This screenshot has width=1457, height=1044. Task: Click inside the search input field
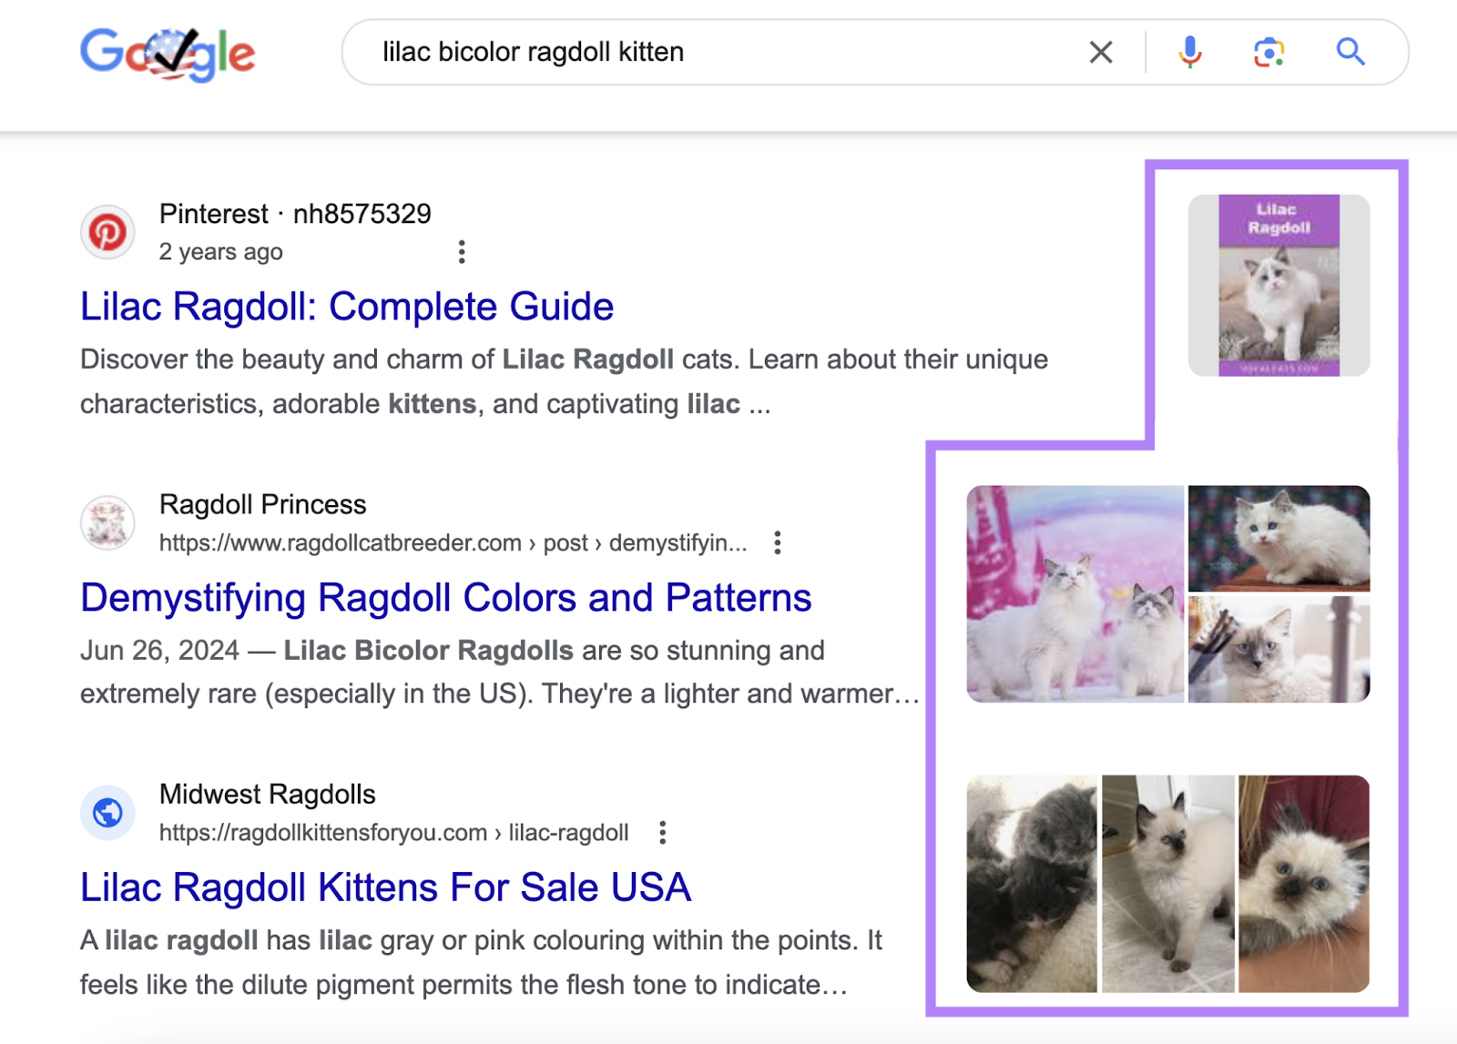tap(637, 52)
